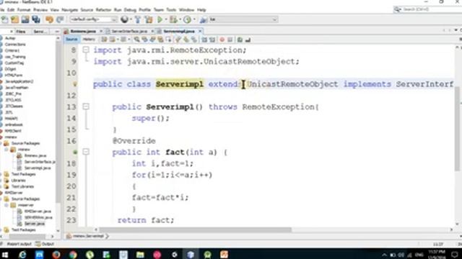The height and width of the screenshot is (259, 462).
Task: Open the Navigate menu
Action: [x=70, y=10]
